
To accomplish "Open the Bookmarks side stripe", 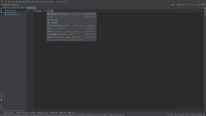I will tap(1, 97).
